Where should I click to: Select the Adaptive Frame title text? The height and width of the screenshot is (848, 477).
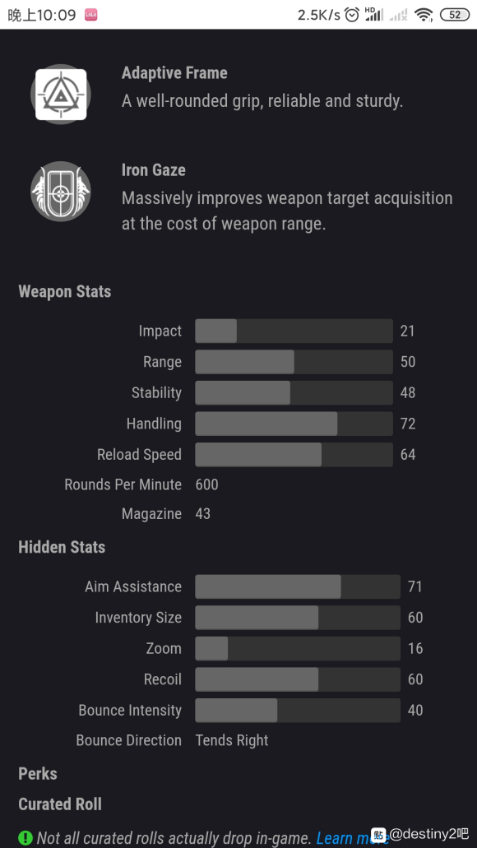point(174,73)
